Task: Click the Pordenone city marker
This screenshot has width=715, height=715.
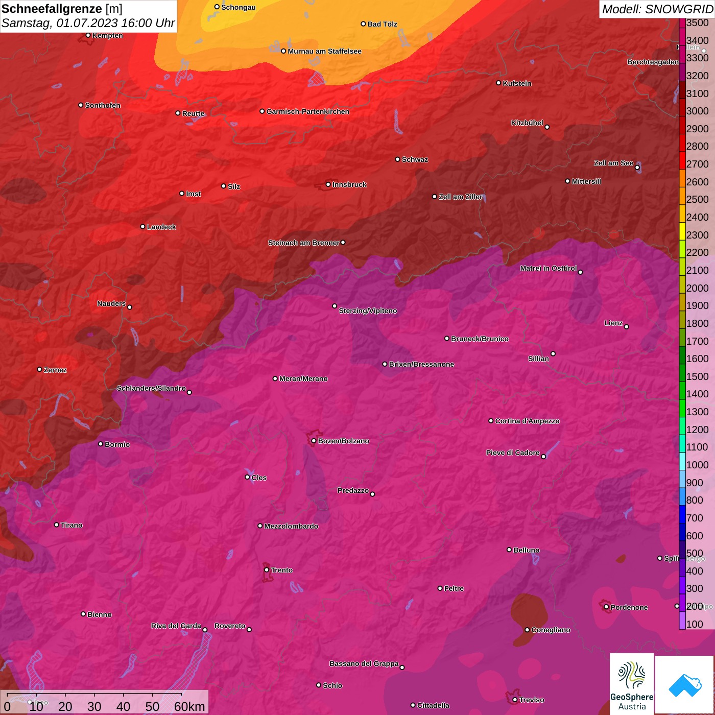Action: coord(606,607)
